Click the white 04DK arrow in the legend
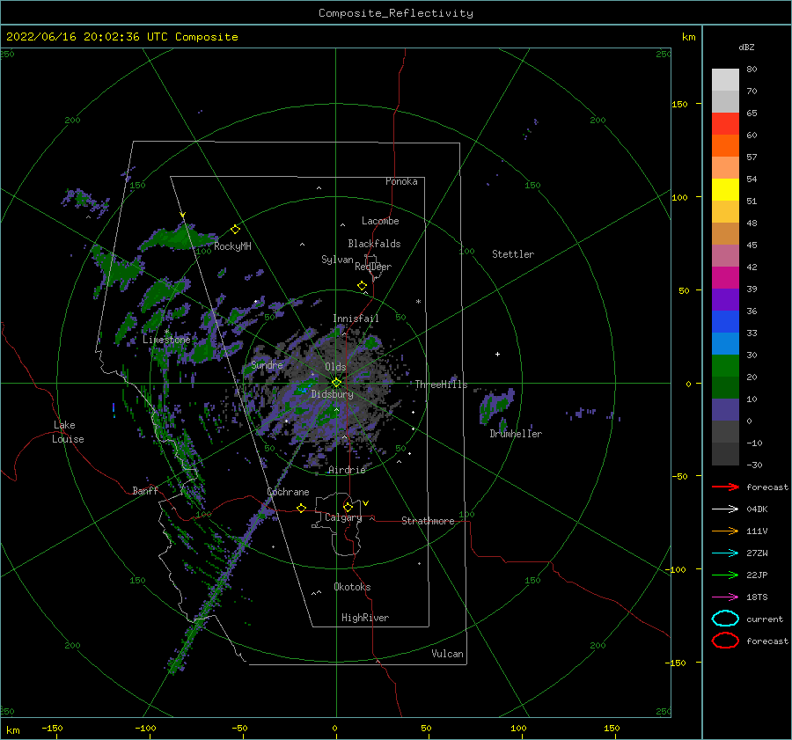This screenshot has width=792, height=740. click(725, 509)
